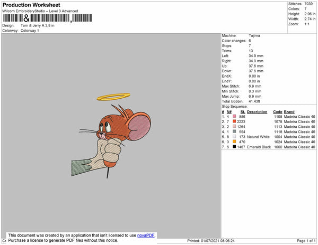Select the gray swatch for code 1118
Image resolution: width=318 pixels, height=245 pixels.
[x=234, y=131]
